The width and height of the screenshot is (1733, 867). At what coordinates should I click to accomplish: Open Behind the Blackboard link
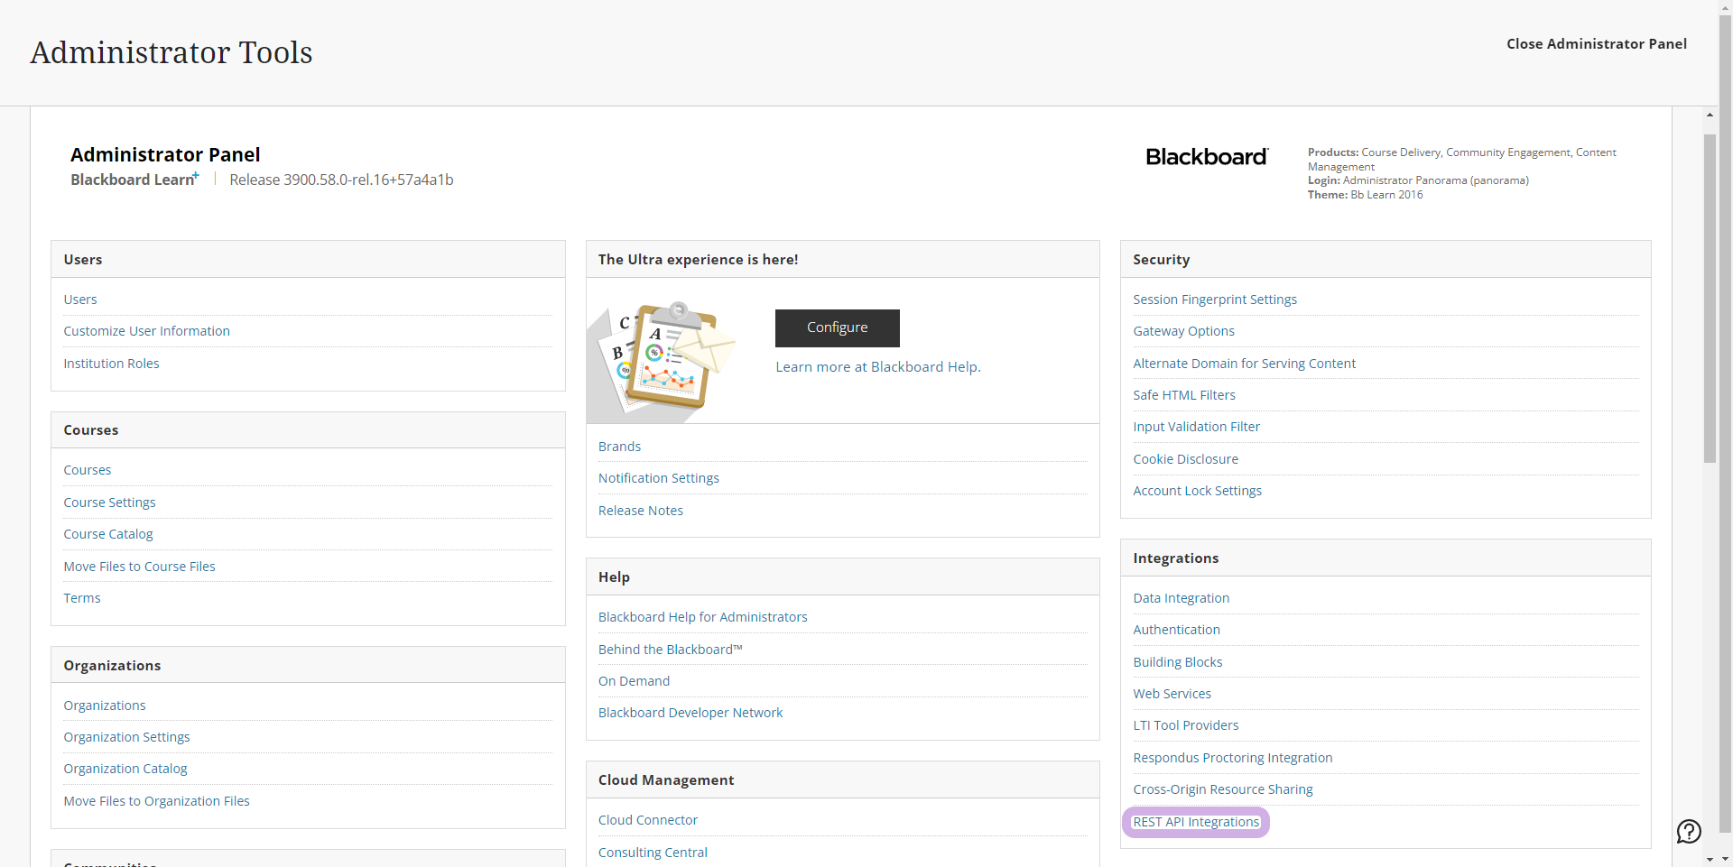(x=671, y=650)
